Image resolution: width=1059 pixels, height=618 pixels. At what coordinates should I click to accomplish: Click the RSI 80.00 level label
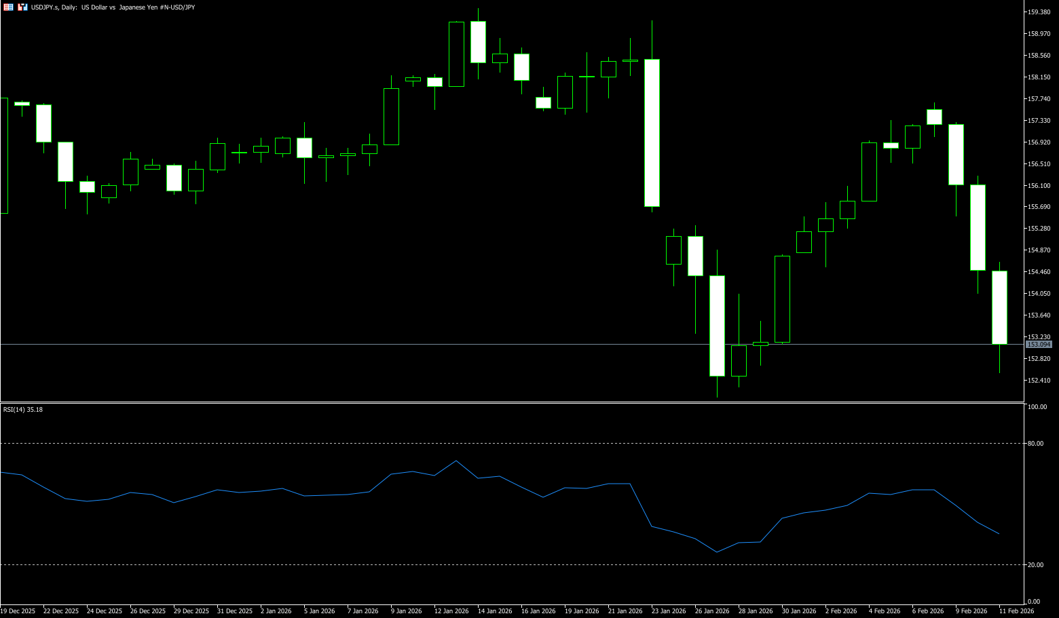(x=1036, y=444)
